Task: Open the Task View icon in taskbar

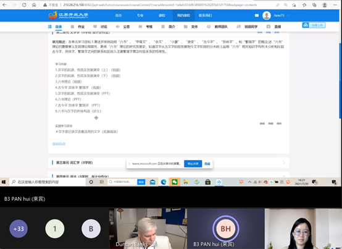Action: (102, 182)
